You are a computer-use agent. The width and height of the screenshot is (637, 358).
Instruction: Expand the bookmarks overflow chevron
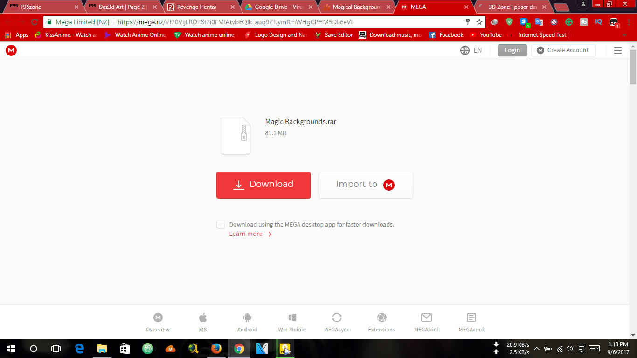pos(624,35)
